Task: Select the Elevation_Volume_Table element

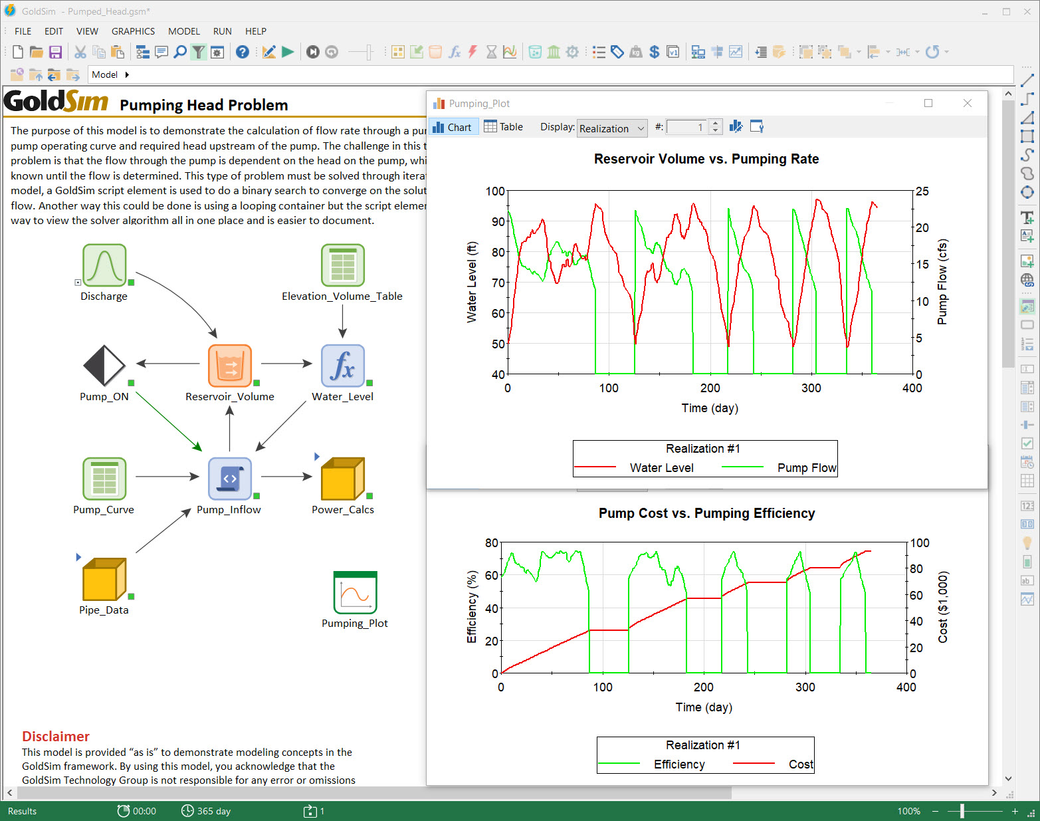Action: coord(343,265)
